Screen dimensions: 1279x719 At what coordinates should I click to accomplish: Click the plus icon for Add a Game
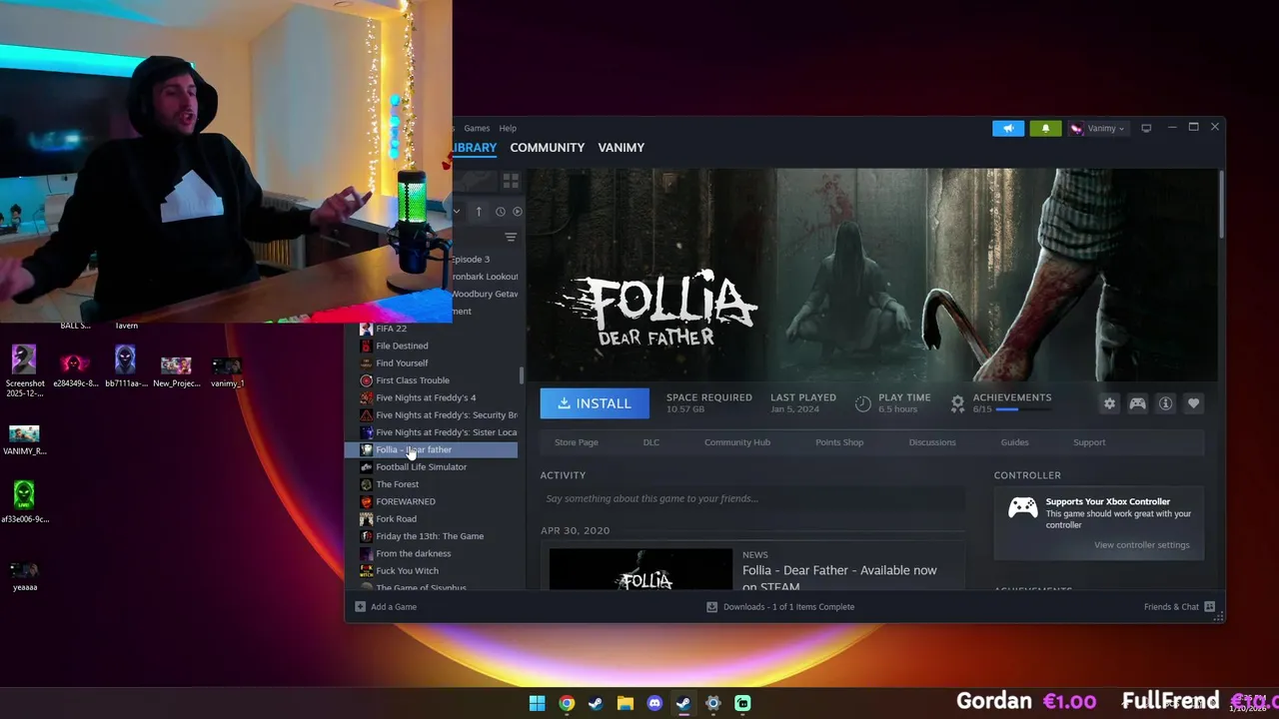click(x=361, y=606)
